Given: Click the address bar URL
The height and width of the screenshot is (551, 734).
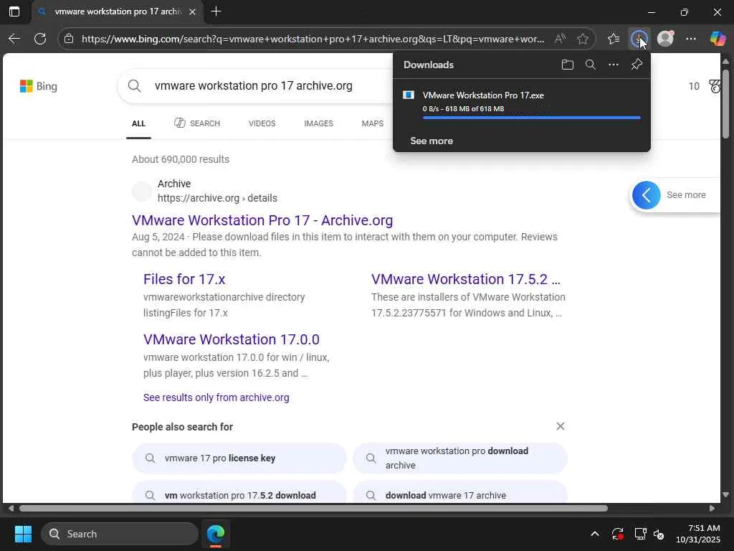Looking at the screenshot, I should tap(313, 39).
